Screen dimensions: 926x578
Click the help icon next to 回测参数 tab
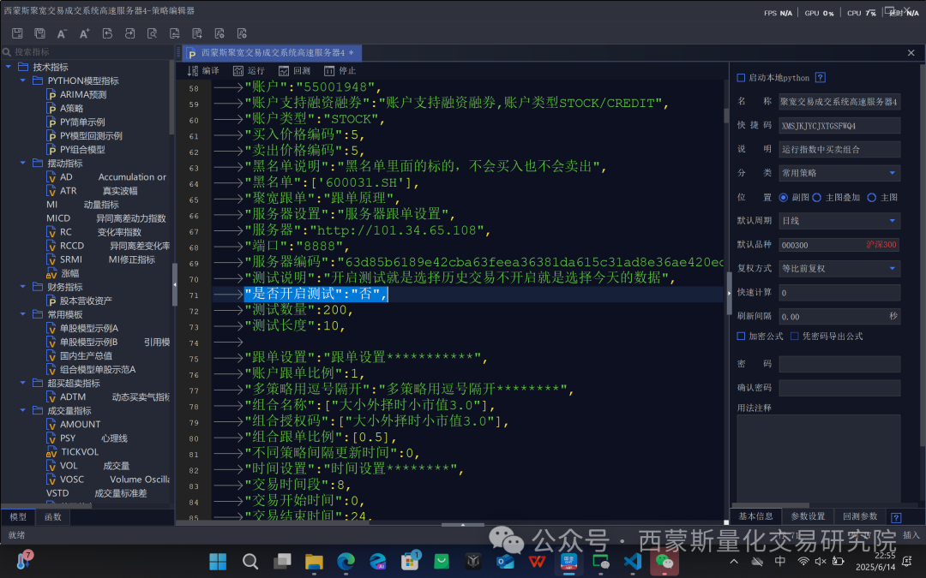pos(896,517)
